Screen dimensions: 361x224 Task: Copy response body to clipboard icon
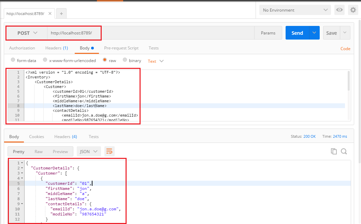tap(334, 151)
